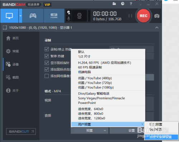Viewport: 179px width, 142px height.
Task: Switch to game recording mode gamepad icon
Action: click(33, 16)
